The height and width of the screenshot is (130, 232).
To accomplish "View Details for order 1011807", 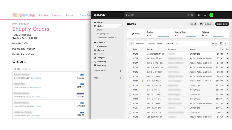I will tap(37, 78).
